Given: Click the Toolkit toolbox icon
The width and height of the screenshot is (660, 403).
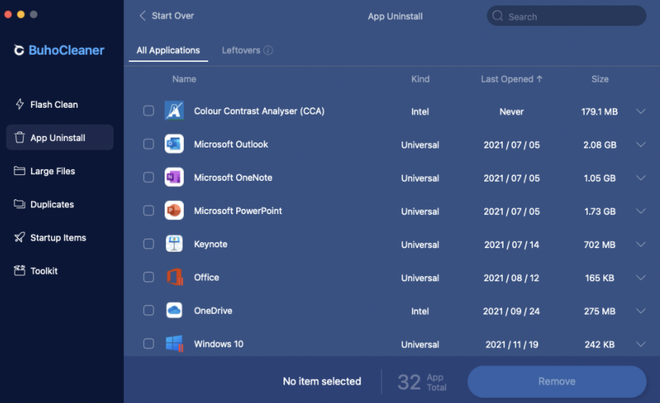Looking at the screenshot, I should [x=19, y=270].
